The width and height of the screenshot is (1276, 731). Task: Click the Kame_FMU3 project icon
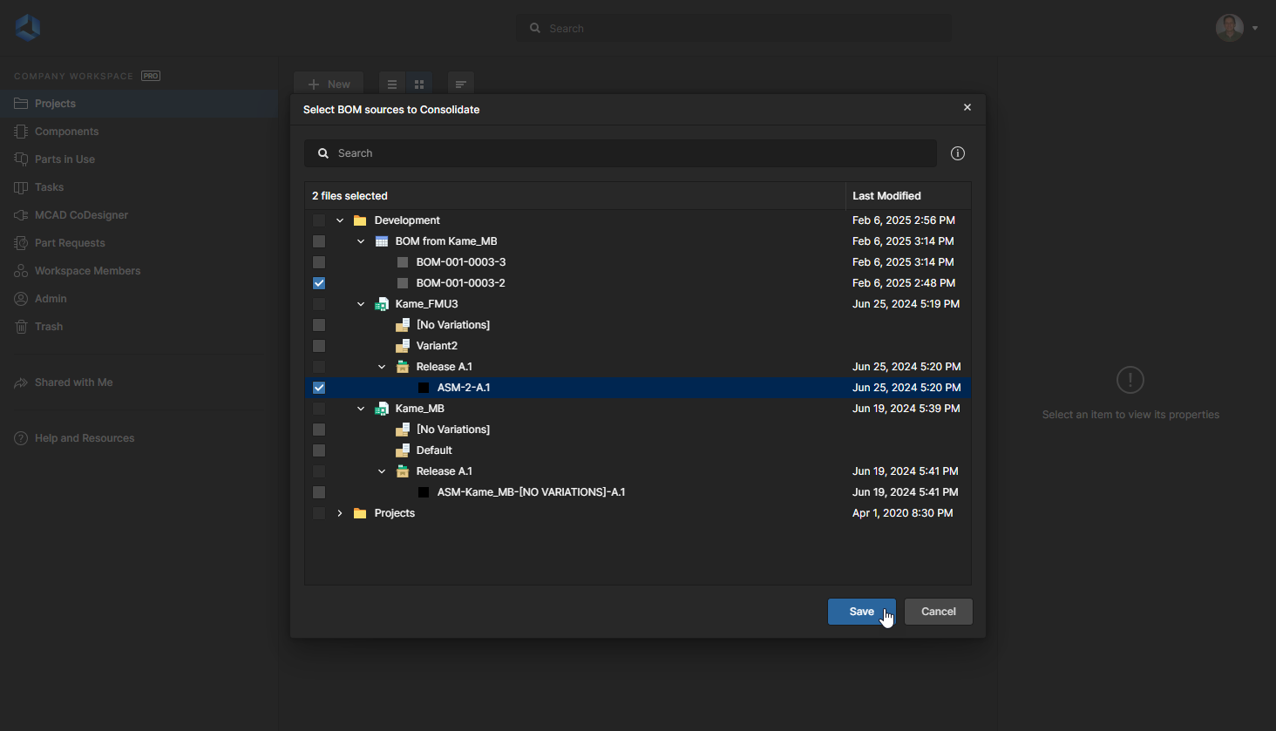382,304
